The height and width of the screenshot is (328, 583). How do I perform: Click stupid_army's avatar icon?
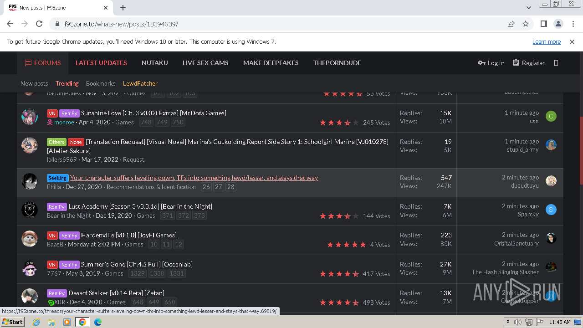pos(551,145)
